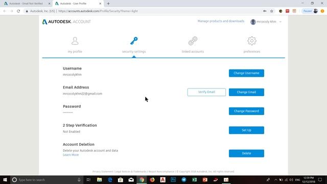Open the Learn More link

click(x=71, y=155)
